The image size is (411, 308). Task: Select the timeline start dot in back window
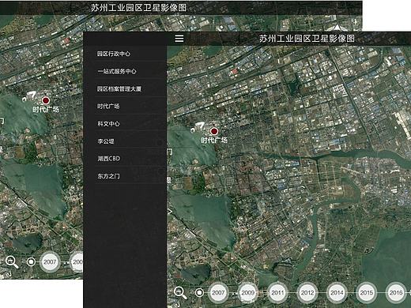coord(31,262)
